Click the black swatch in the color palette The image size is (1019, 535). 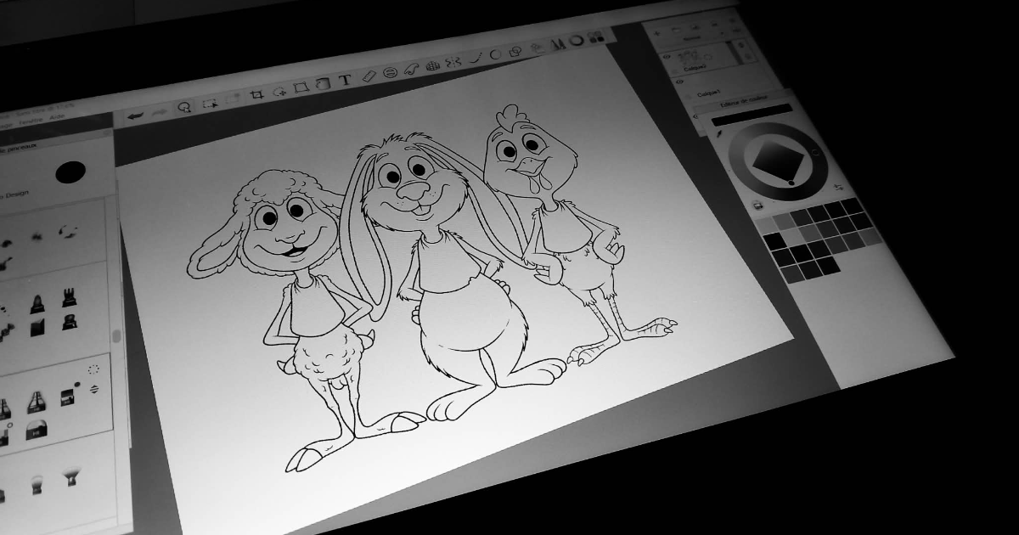[x=774, y=241]
